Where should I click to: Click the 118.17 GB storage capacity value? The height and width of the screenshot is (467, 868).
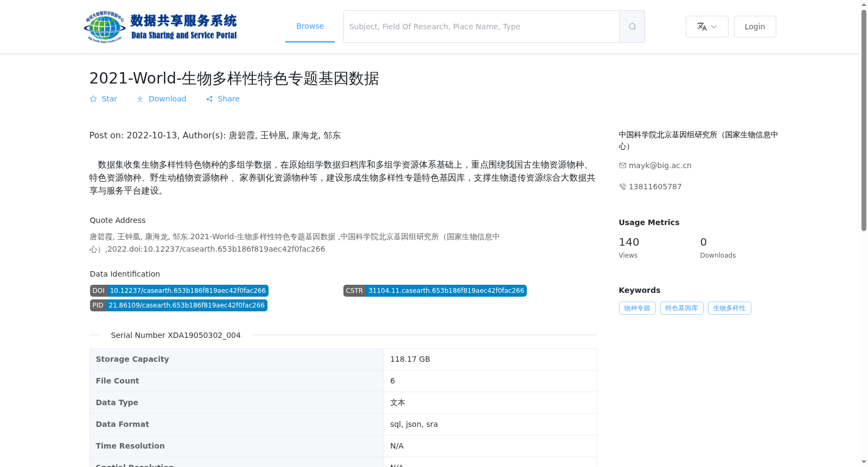coord(410,359)
